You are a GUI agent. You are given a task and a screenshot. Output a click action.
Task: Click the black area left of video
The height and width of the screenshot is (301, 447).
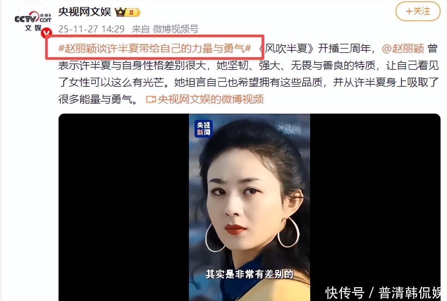(124, 207)
